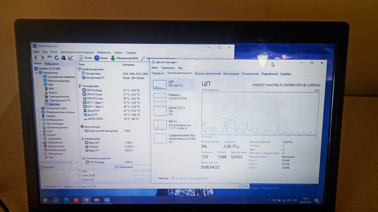Open Дистанционные операции menu
The width and height of the screenshot is (378, 212).
point(77,52)
